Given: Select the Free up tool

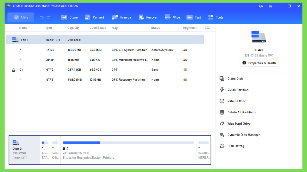Looking at the screenshot, I should pos(121,17).
